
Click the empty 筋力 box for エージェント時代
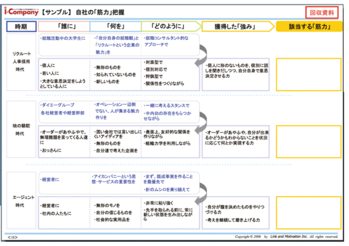click(x=309, y=212)
